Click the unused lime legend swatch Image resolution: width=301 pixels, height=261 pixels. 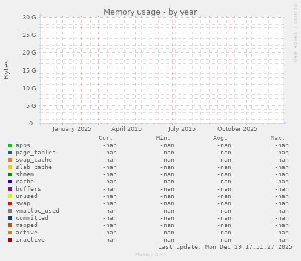10,196
